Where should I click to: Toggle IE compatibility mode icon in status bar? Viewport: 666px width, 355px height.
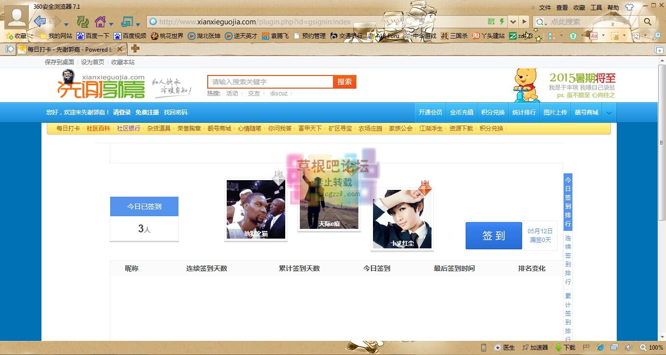pyautogui.click(x=600, y=347)
